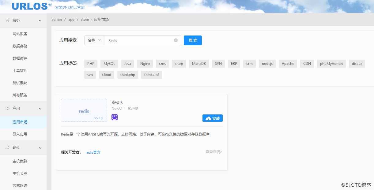Filter by the CDN tag
This screenshot has height=190, width=374.
(307, 64)
